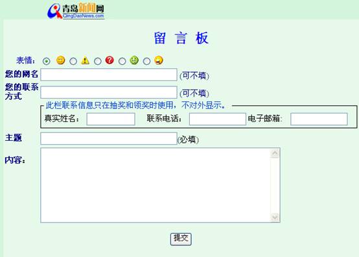Select the radio button before the warning triangle
359x257 pixels.
tap(73, 61)
